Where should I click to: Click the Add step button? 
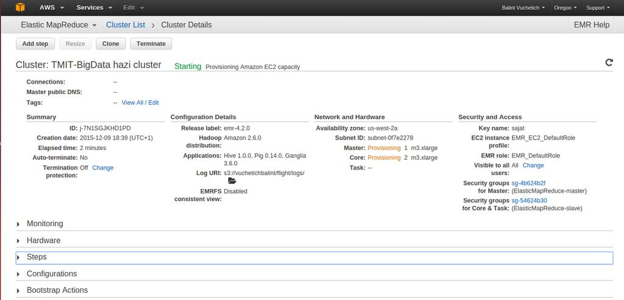pos(35,44)
